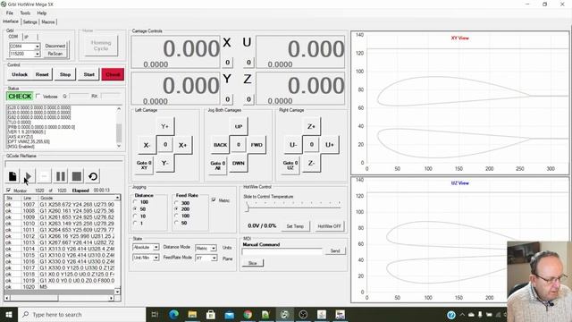
Task: Stop the GCode job with the square icon
Action: [77, 177]
